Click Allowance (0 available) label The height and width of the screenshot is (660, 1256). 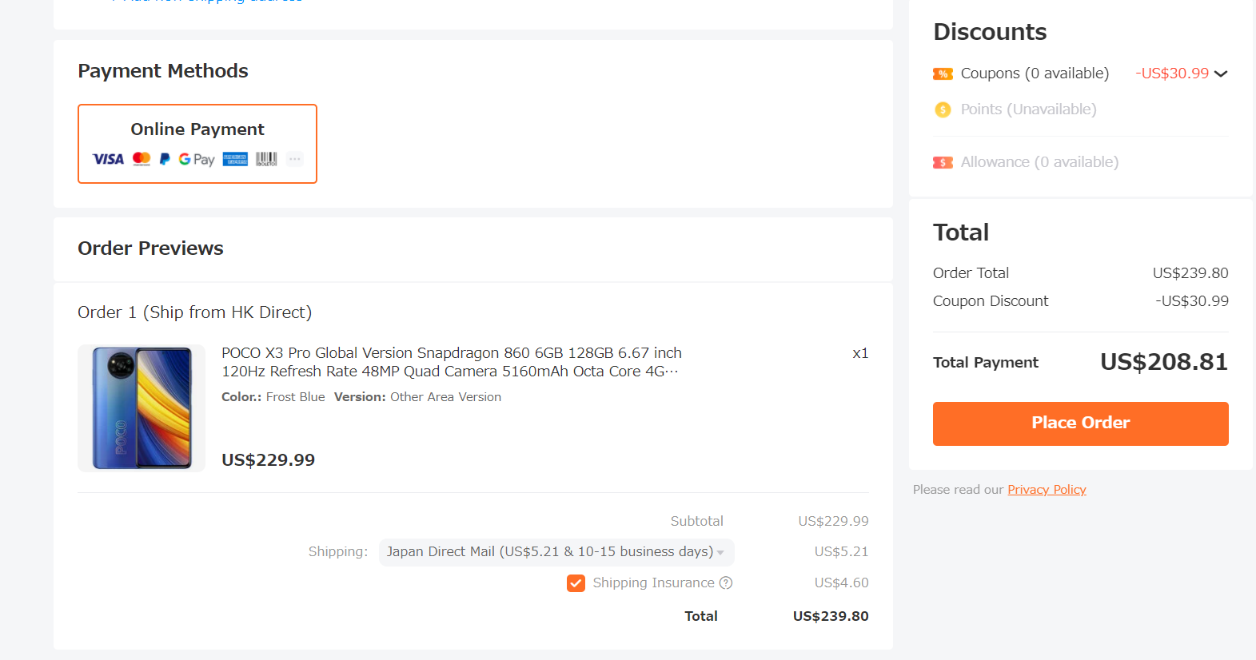point(1039,162)
